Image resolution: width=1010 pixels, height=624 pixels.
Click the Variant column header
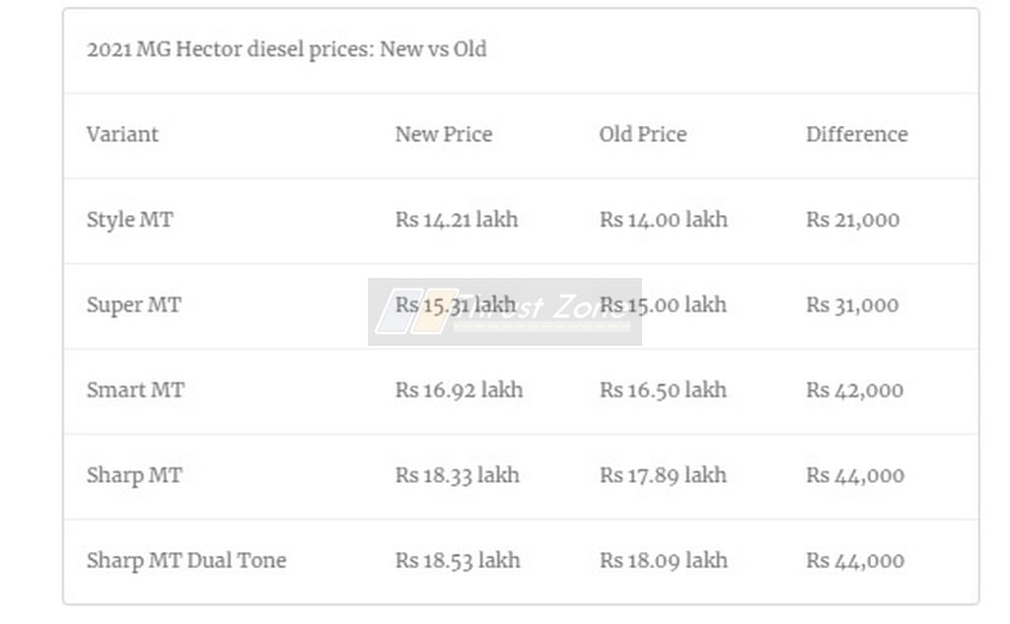coord(122,134)
